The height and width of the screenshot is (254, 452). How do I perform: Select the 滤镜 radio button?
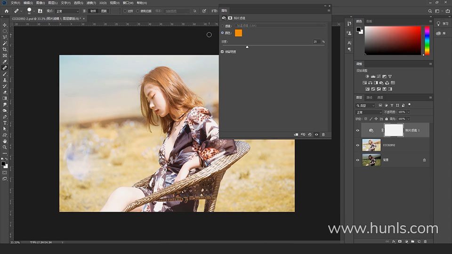(222, 25)
